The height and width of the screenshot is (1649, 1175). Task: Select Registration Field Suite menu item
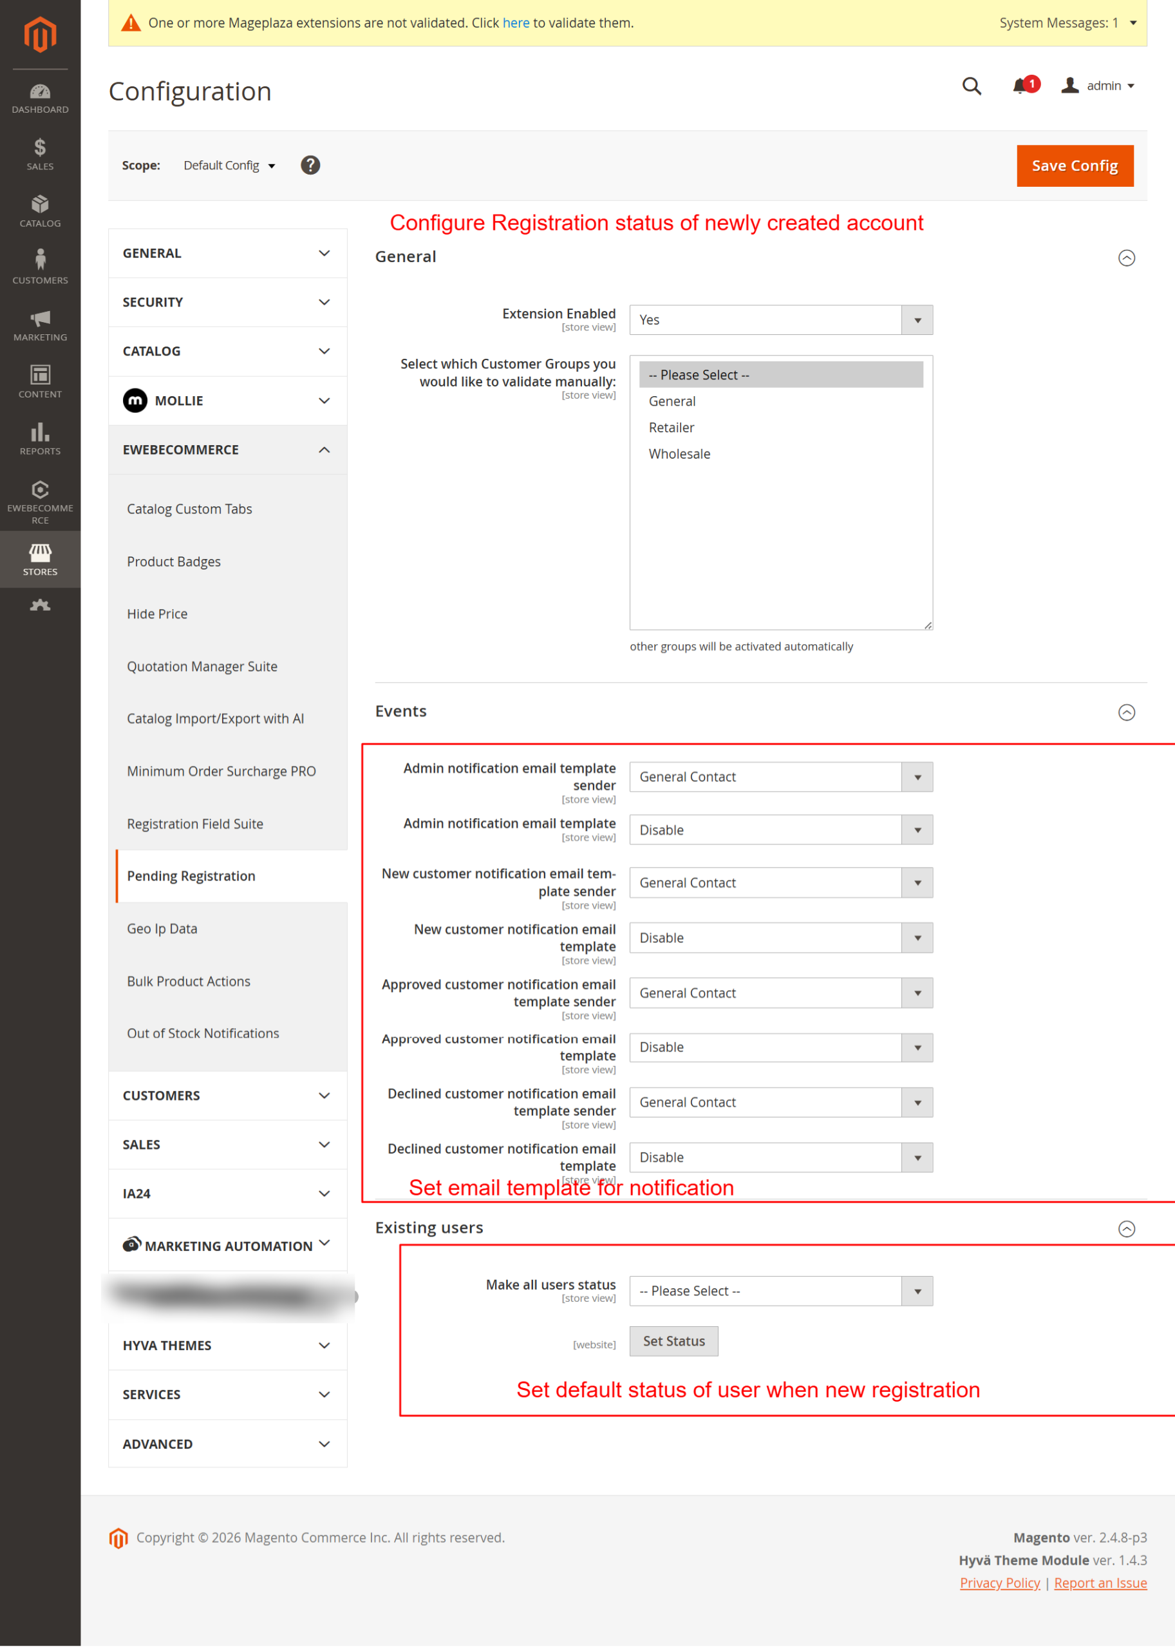click(x=194, y=824)
